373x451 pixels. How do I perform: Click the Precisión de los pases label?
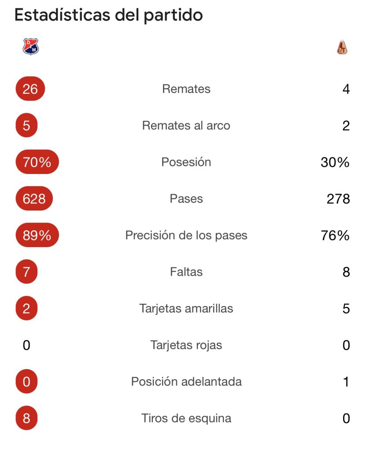[x=186, y=235]
